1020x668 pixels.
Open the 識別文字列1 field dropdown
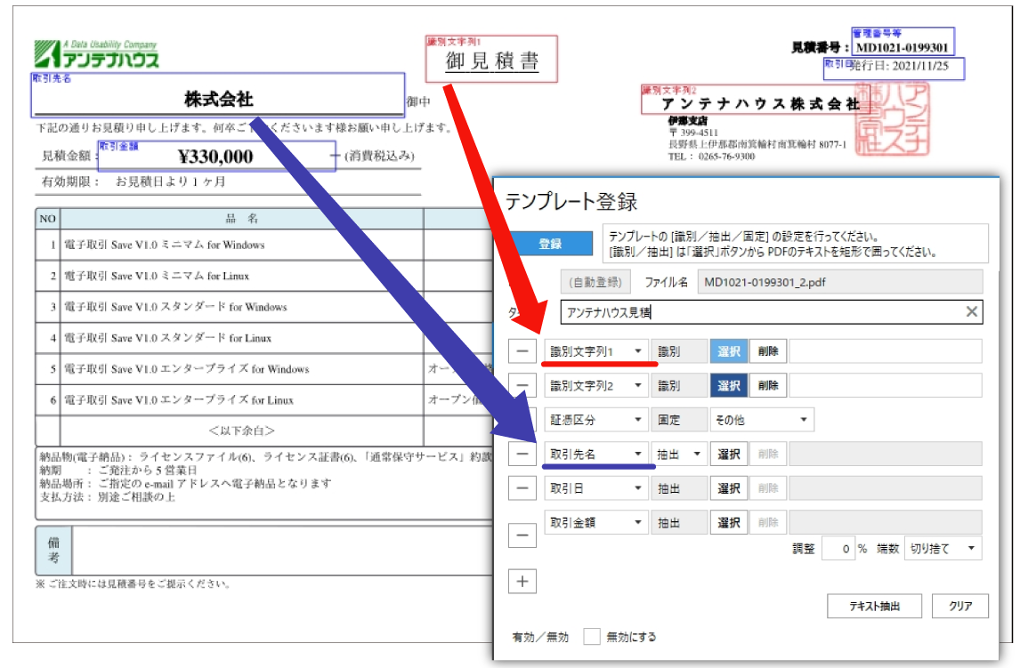click(596, 351)
